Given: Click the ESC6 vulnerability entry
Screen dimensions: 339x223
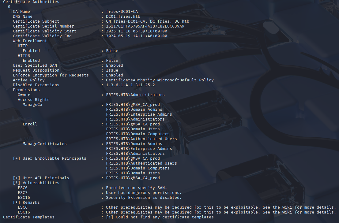Looking at the screenshot, I should pyautogui.click(x=22, y=188).
